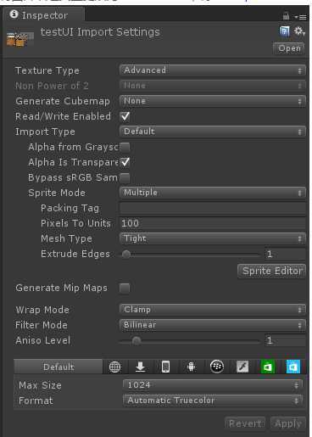312x437 pixels.
Task: Click the Apply button
Action: [x=288, y=423]
